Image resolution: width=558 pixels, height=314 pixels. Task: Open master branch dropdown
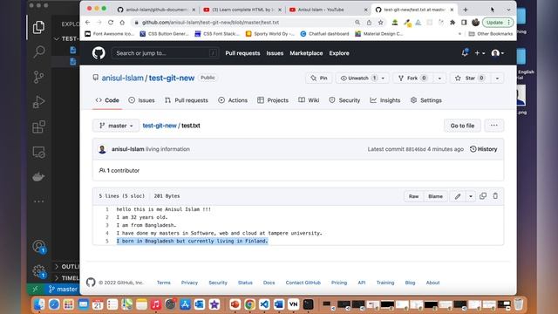point(116,126)
